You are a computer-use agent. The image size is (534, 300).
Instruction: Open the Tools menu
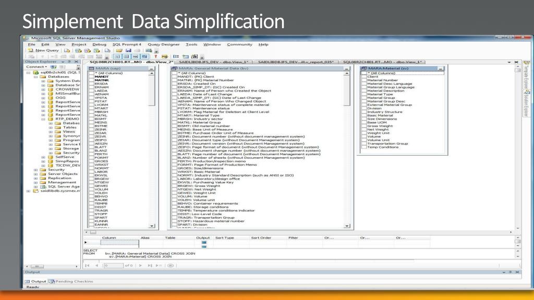pyautogui.click(x=191, y=45)
